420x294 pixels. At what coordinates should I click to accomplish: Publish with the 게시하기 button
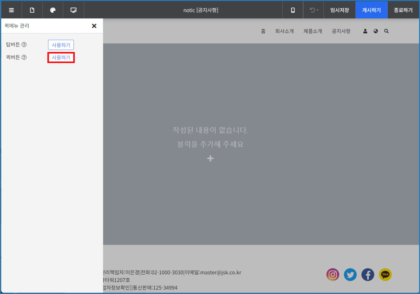[371, 10]
